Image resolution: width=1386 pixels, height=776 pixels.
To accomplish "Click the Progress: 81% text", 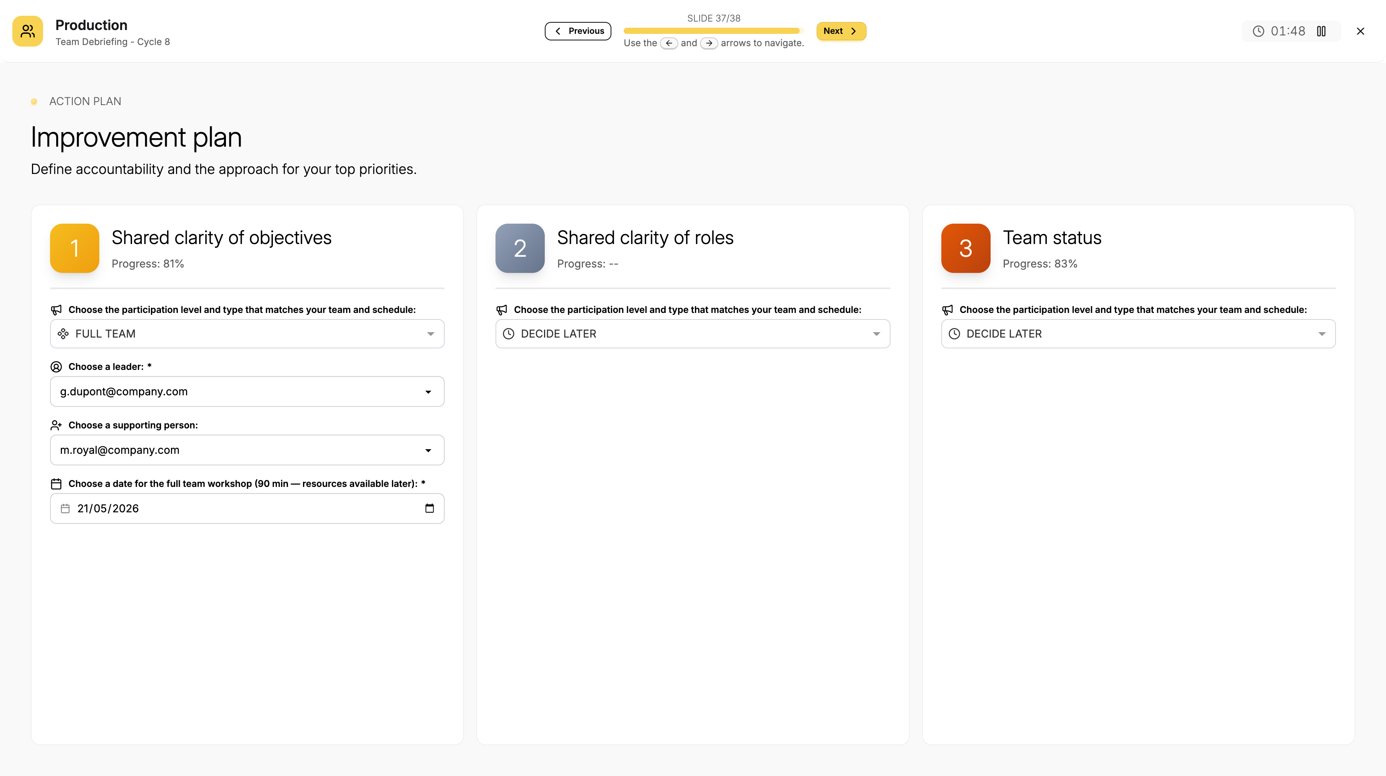I will coord(147,264).
